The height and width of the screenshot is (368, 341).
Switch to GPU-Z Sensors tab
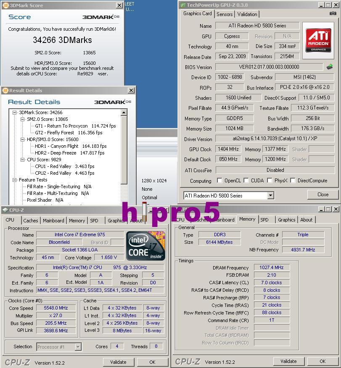[x=225, y=14]
